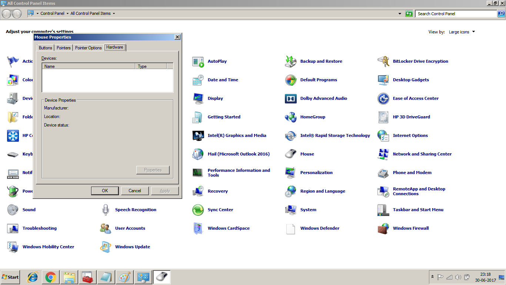Screen dimensions: 506x285
Task: Open the address bar history dropdown
Action: click(399, 13)
